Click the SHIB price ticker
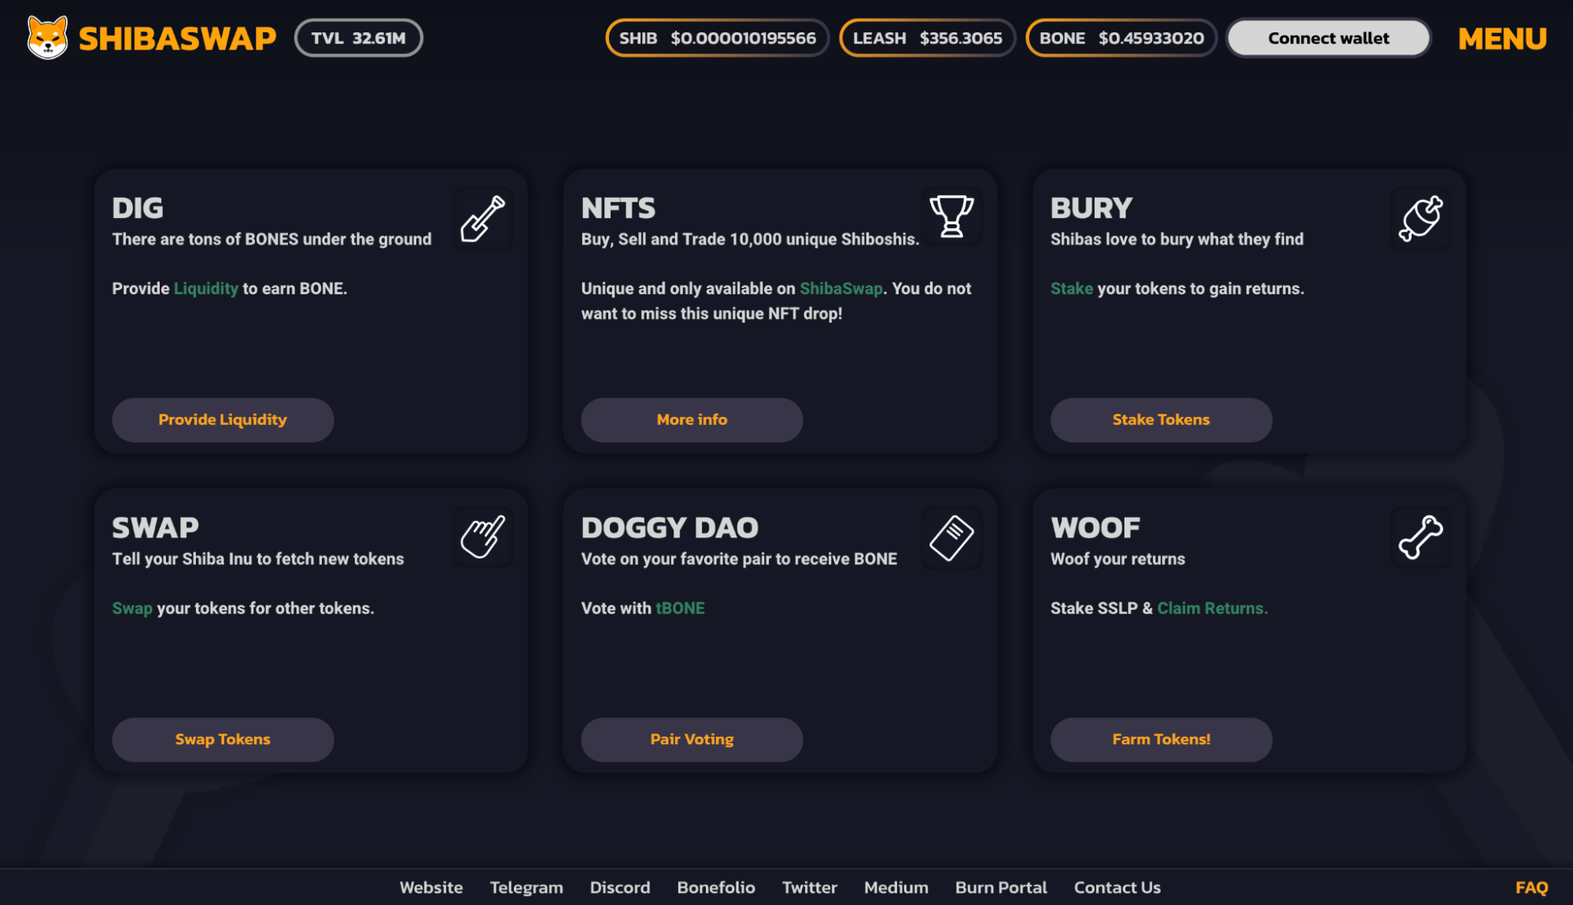Image resolution: width=1573 pixels, height=905 pixels. tap(717, 37)
